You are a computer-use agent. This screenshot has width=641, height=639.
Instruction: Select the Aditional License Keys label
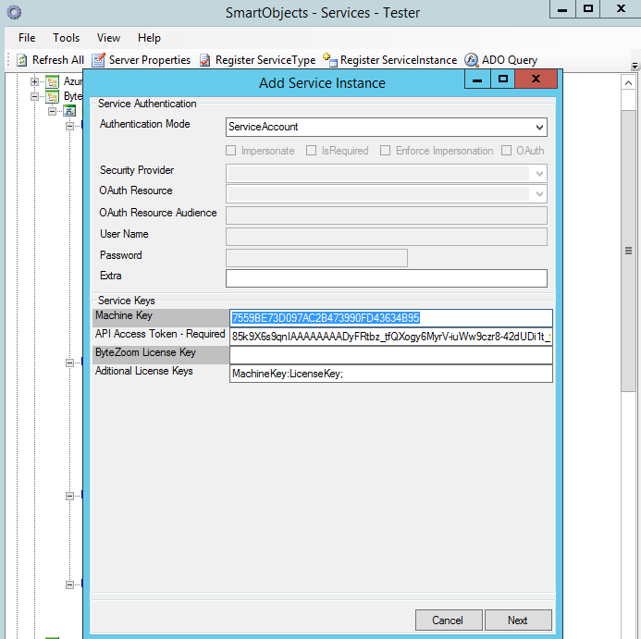[144, 371]
